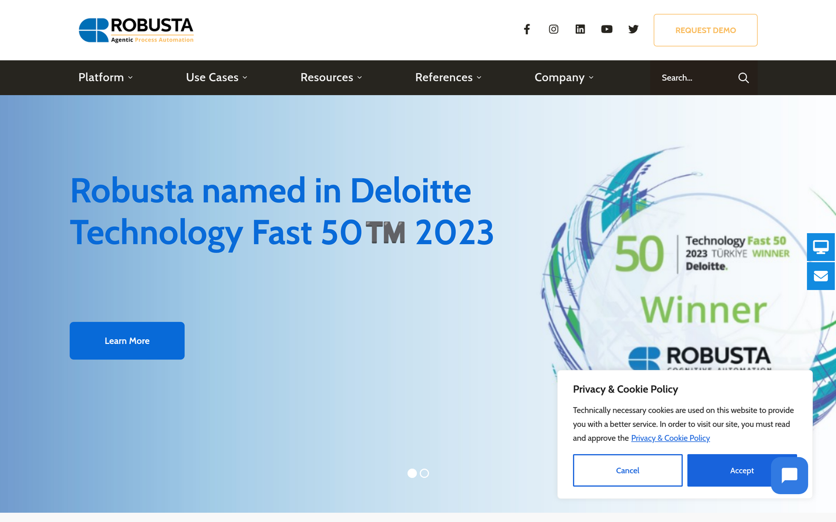Expand the Platform menu

click(106, 77)
